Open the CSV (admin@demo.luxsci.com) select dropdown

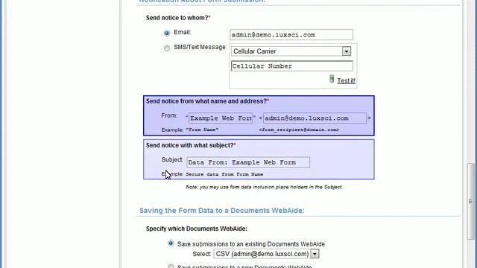[x=266, y=254]
